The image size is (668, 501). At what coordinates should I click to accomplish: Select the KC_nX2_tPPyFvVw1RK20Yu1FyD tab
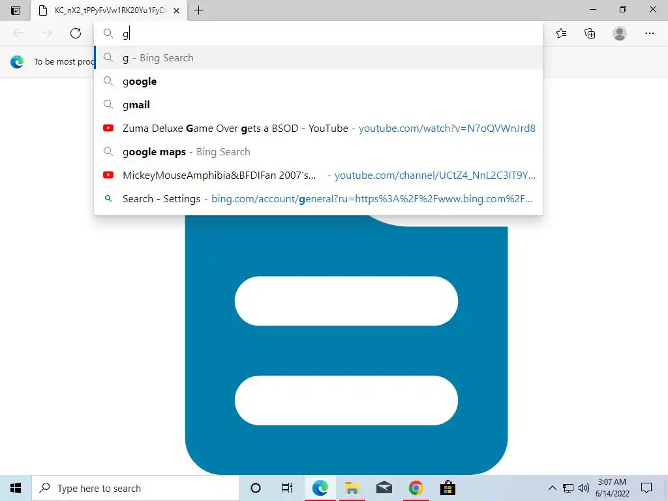(109, 10)
